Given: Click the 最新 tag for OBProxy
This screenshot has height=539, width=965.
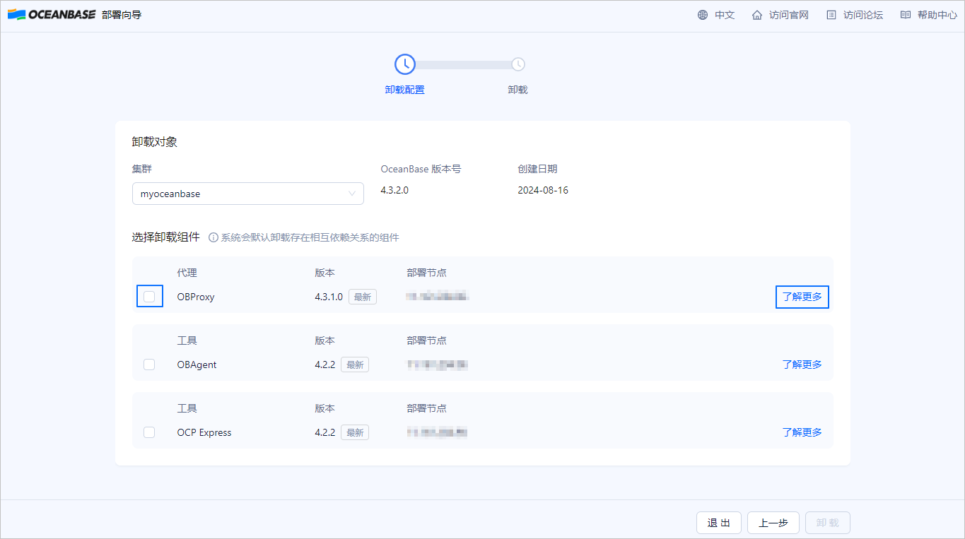Looking at the screenshot, I should pos(363,297).
